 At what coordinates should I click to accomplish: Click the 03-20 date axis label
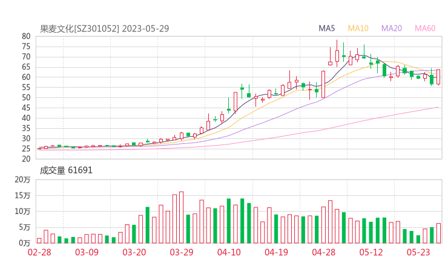pos(134,253)
